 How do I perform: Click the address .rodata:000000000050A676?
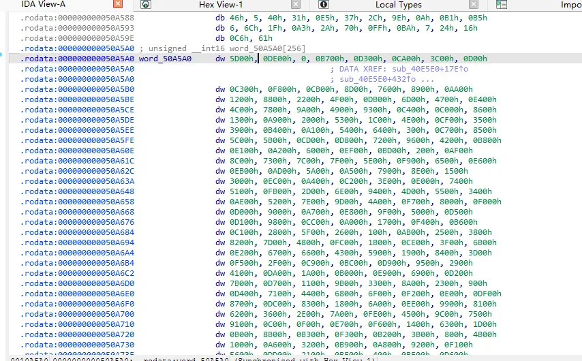click(77, 222)
